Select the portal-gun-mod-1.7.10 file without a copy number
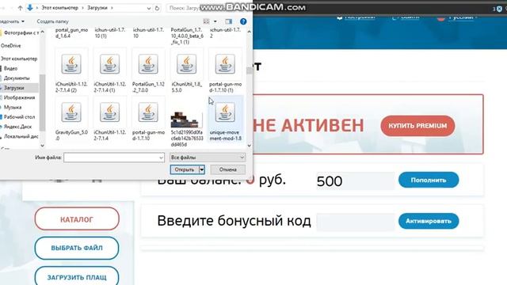The width and height of the screenshot is (507, 285). pos(148,120)
